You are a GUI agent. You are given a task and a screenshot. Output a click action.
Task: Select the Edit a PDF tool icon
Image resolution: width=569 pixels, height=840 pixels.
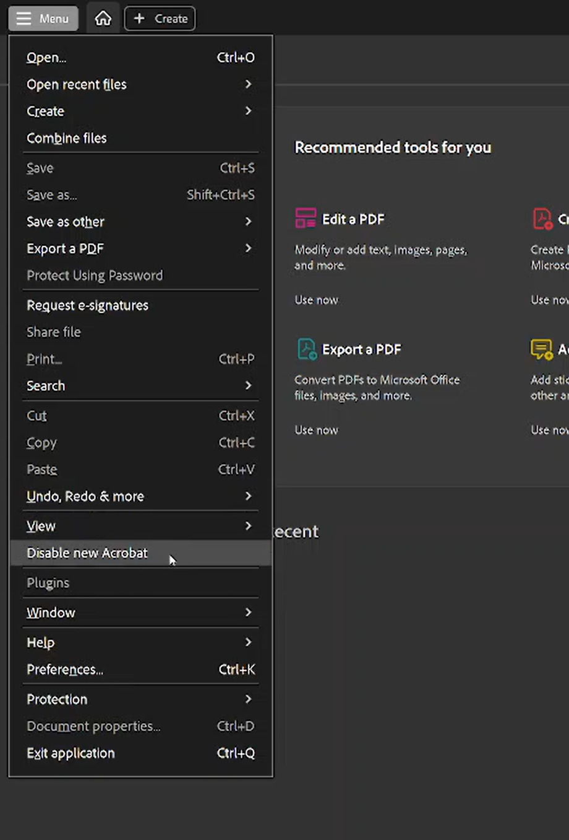306,218
